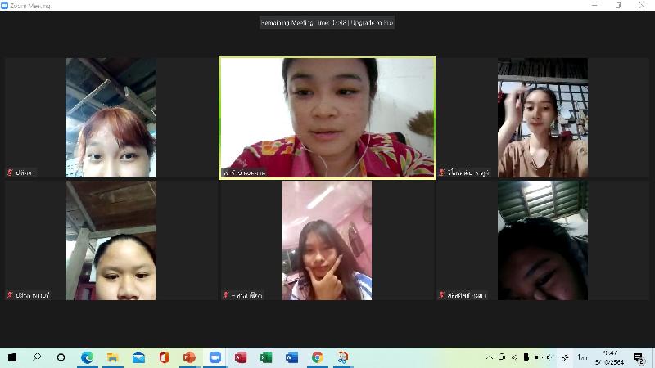
Task: Open the notification center icon
Action: [638, 357]
